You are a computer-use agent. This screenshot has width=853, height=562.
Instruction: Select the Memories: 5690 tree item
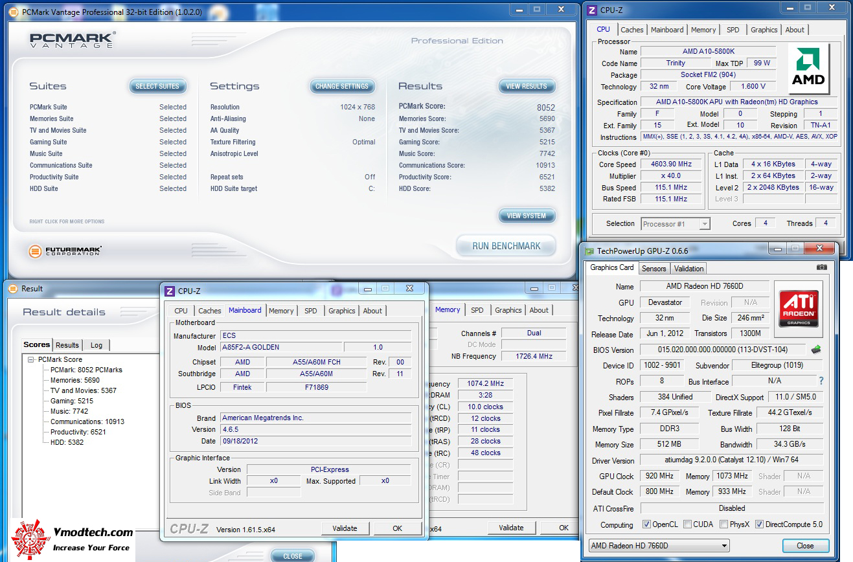click(x=75, y=380)
